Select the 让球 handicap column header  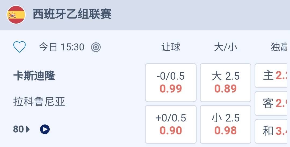[x=171, y=47]
